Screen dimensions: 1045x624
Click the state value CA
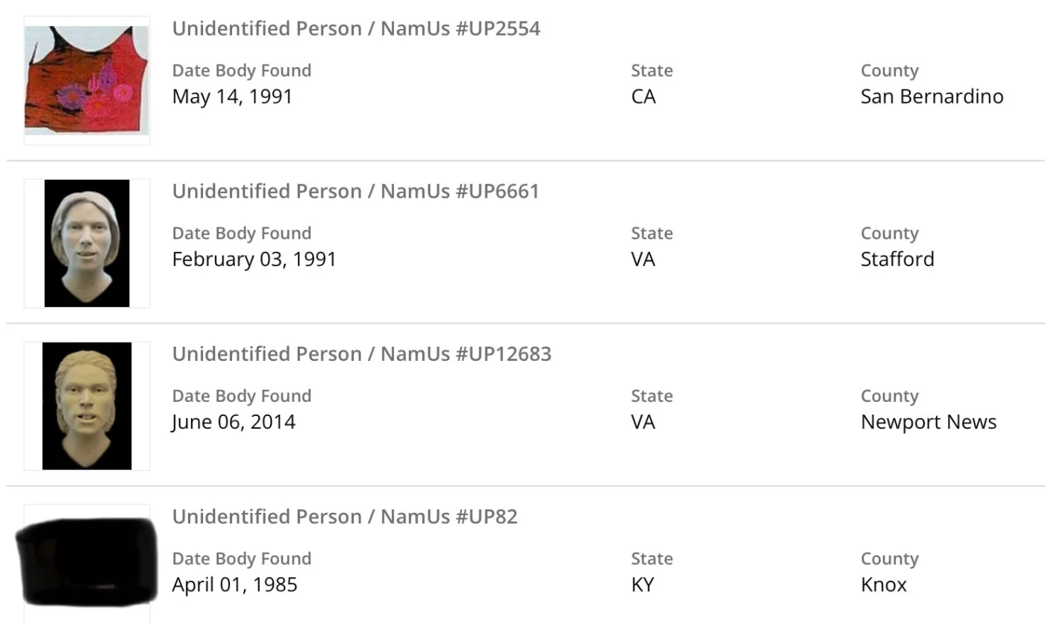tap(643, 97)
